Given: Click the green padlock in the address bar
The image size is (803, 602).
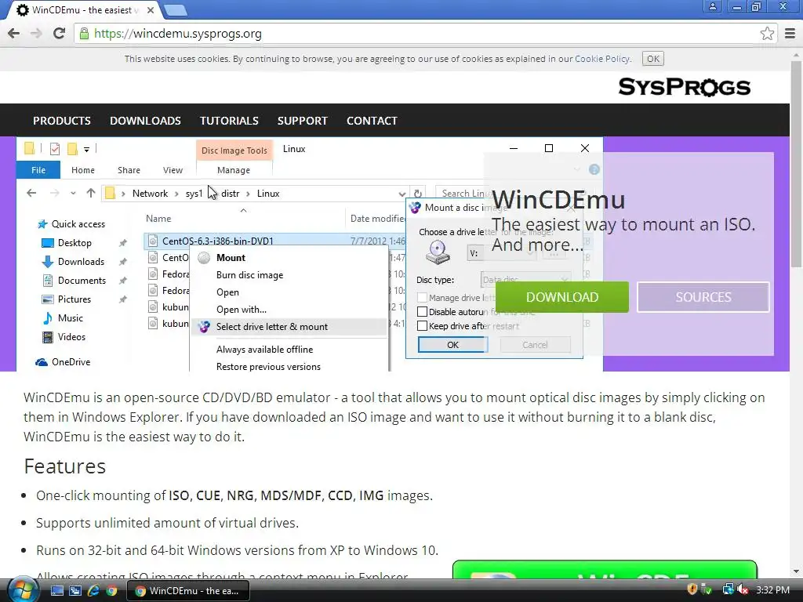Looking at the screenshot, I should pos(84,34).
